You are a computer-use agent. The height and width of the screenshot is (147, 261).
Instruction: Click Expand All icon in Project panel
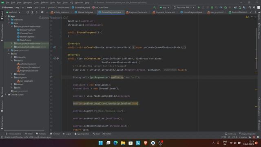tap(32, 12)
